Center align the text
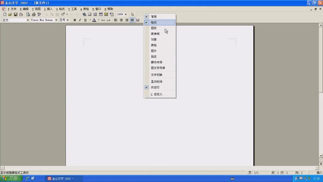 click(121, 20)
